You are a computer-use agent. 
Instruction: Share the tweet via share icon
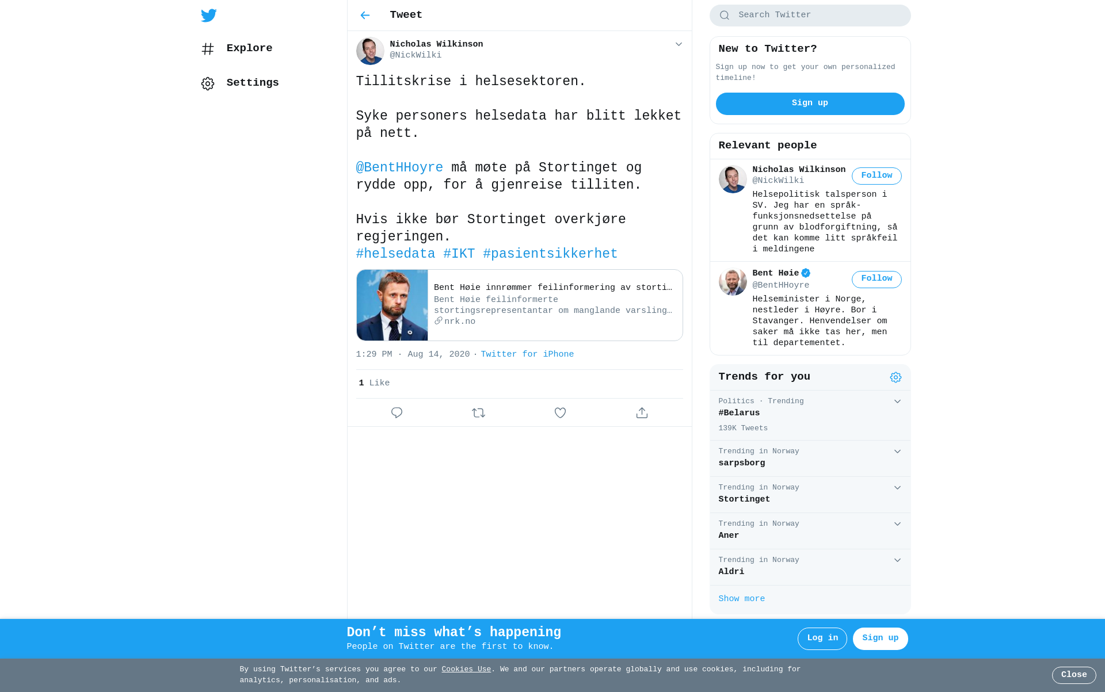click(x=642, y=412)
